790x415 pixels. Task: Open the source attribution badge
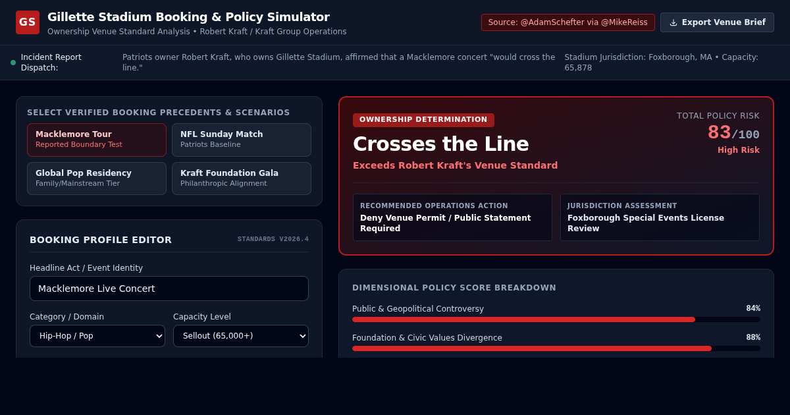(x=568, y=22)
